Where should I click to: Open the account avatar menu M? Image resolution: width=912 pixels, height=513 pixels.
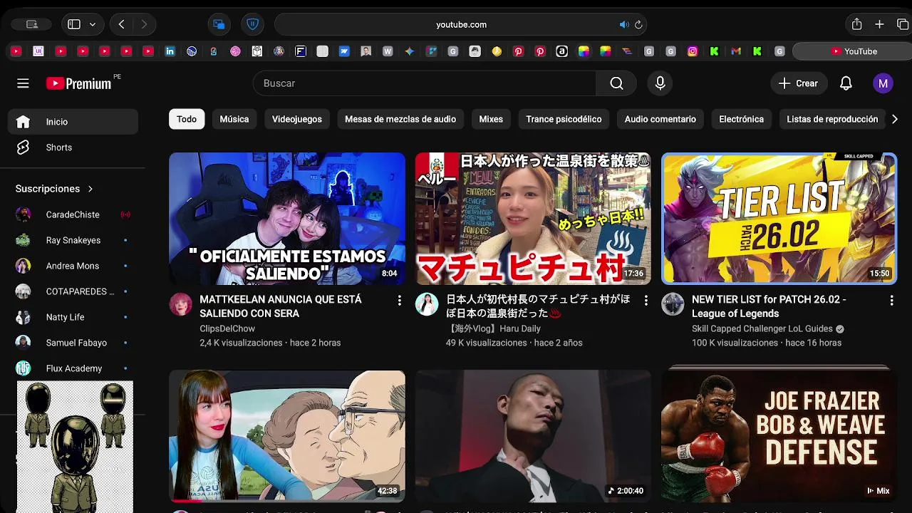[x=883, y=83]
